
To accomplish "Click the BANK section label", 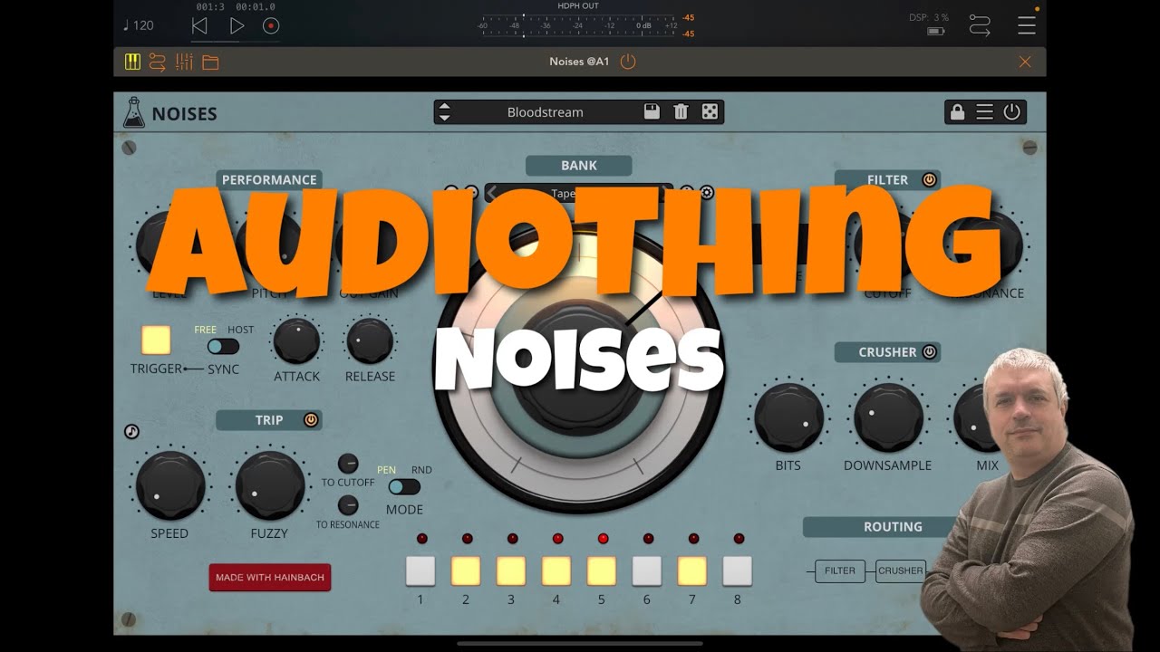I will coord(579,166).
